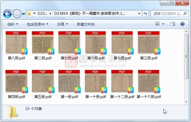
Task: Click the 16 个对象 status text
Action: tap(34, 109)
